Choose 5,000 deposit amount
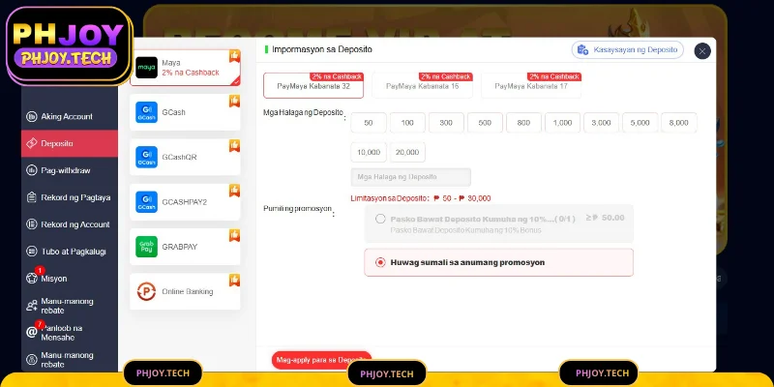This screenshot has height=387, width=774. tap(640, 123)
